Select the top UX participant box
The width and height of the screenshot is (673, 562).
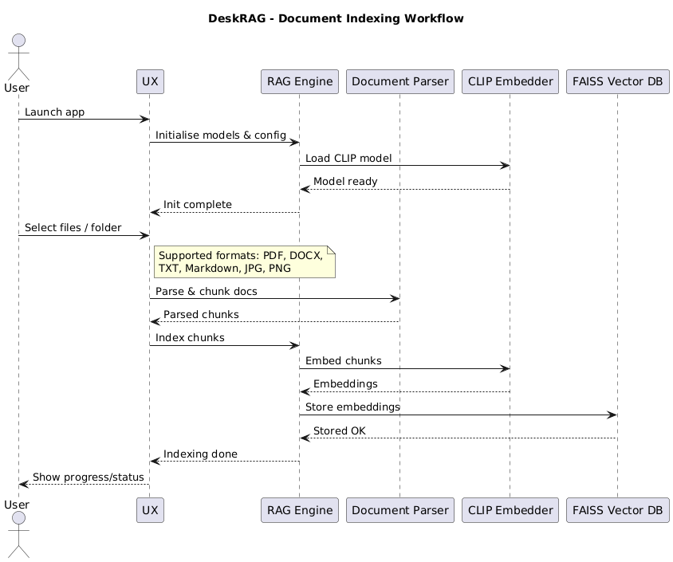(150, 81)
